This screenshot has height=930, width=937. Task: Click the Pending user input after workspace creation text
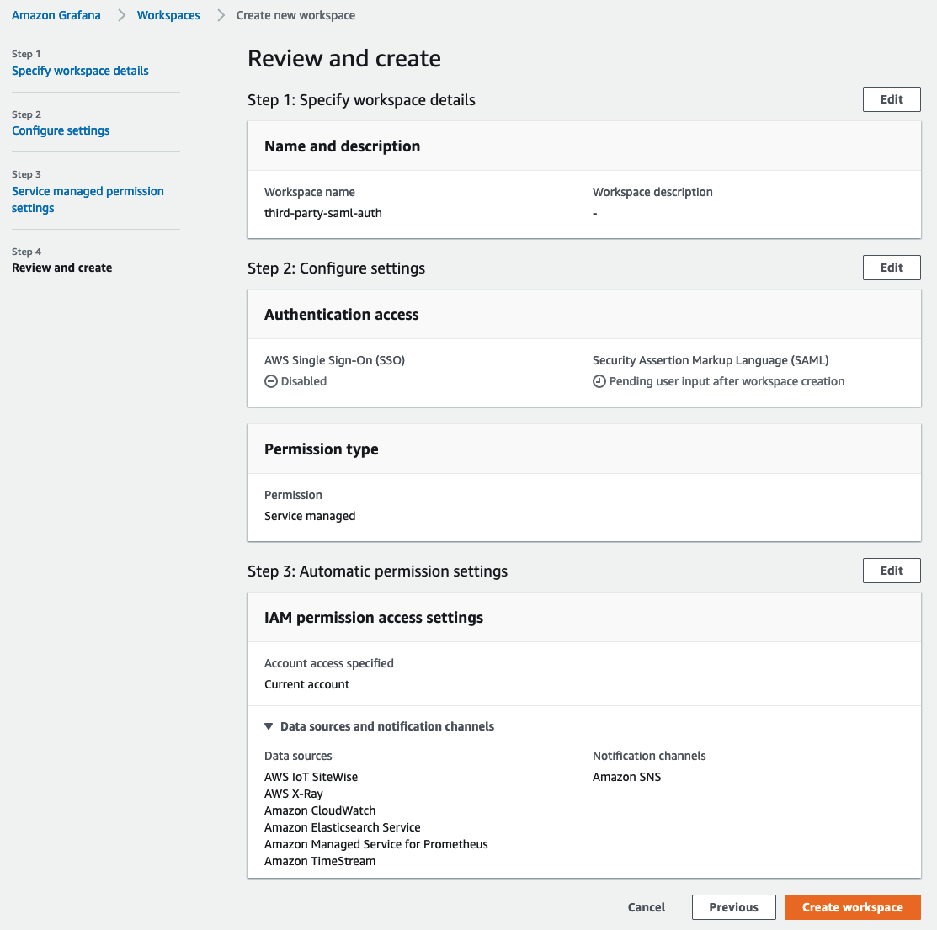click(727, 381)
